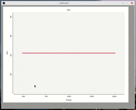Viewport: 136px width, 110px height.
Task: Click the Vm chart title
Action: click(69, 10)
